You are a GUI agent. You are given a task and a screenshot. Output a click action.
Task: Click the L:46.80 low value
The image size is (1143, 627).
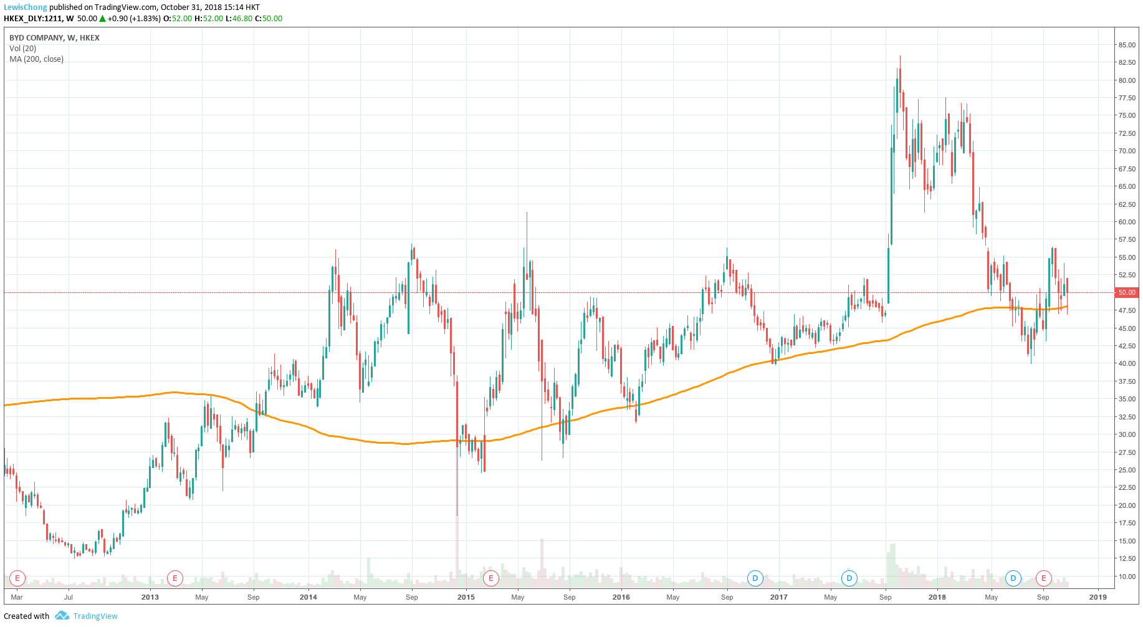click(239, 19)
